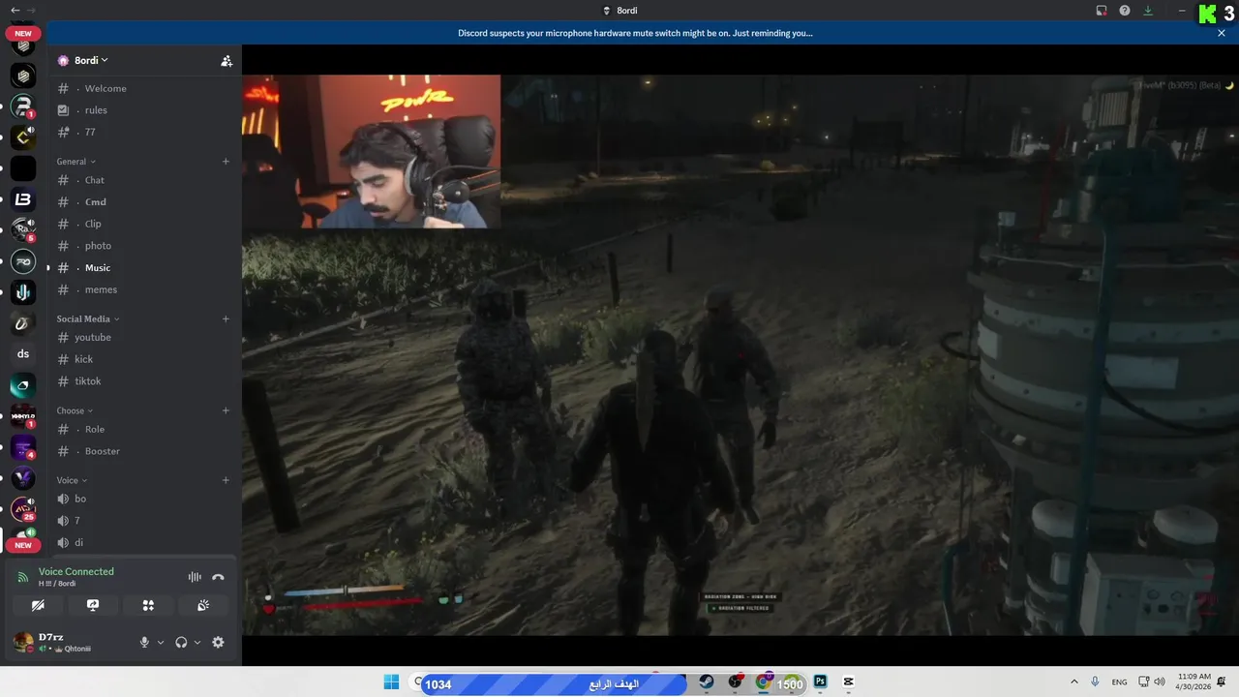Image resolution: width=1239 pixels, height=697 pixels.
Task: Click the microphone mute switch notice banner
Action: tap(635, 33)
